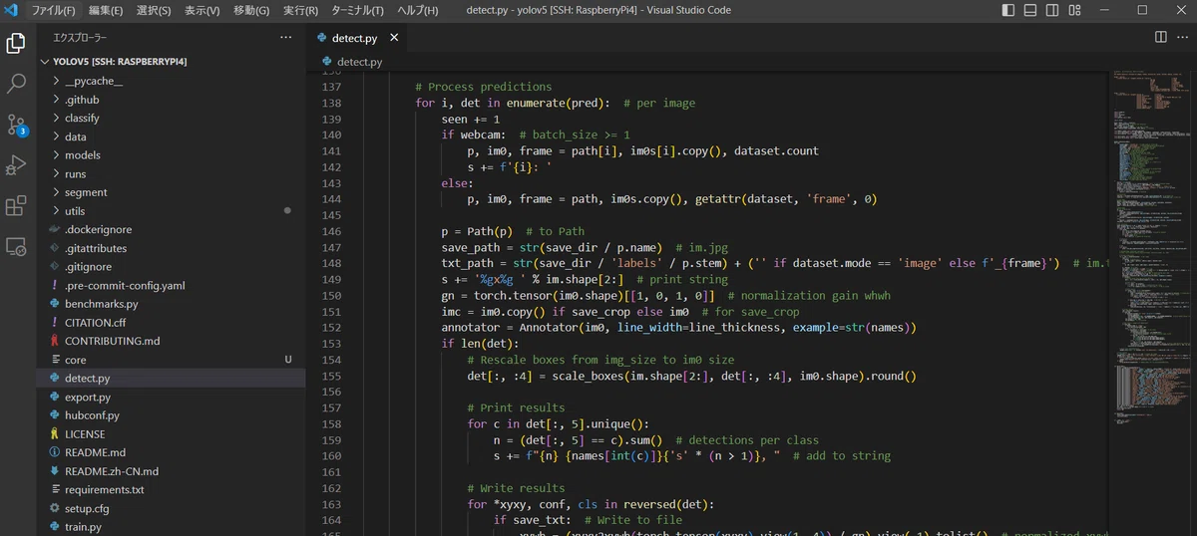Open customize layout icon
The width and height of the screenshot is (1197, 536).
[x=1076, y=10]
